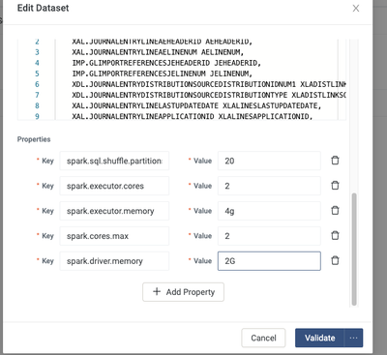Viewport: 387px width, 355px height.
Task: Click the plus icon in Add Property
Action: tap(157, 292)
